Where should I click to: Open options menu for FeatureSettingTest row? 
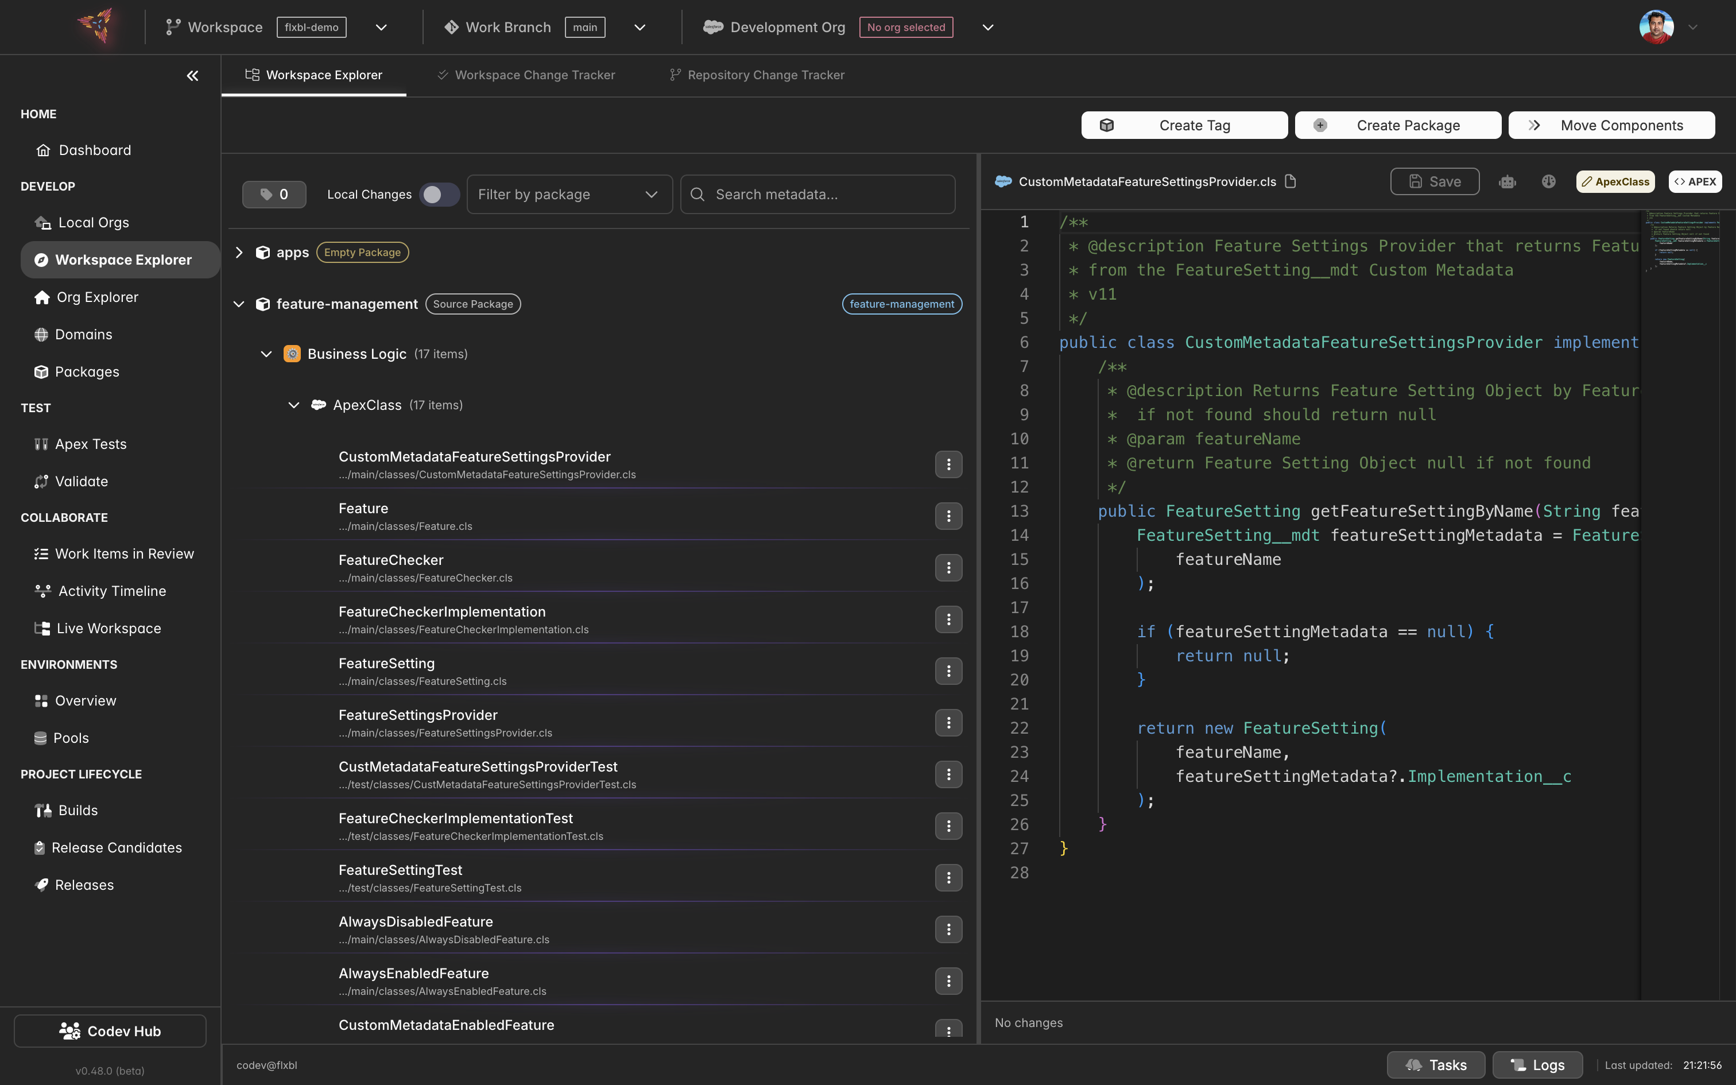point(948,878)
